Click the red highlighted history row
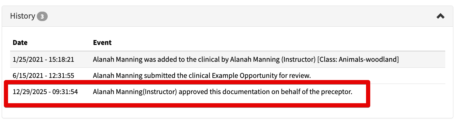460x139 pixels. click(x=187, y=93)
